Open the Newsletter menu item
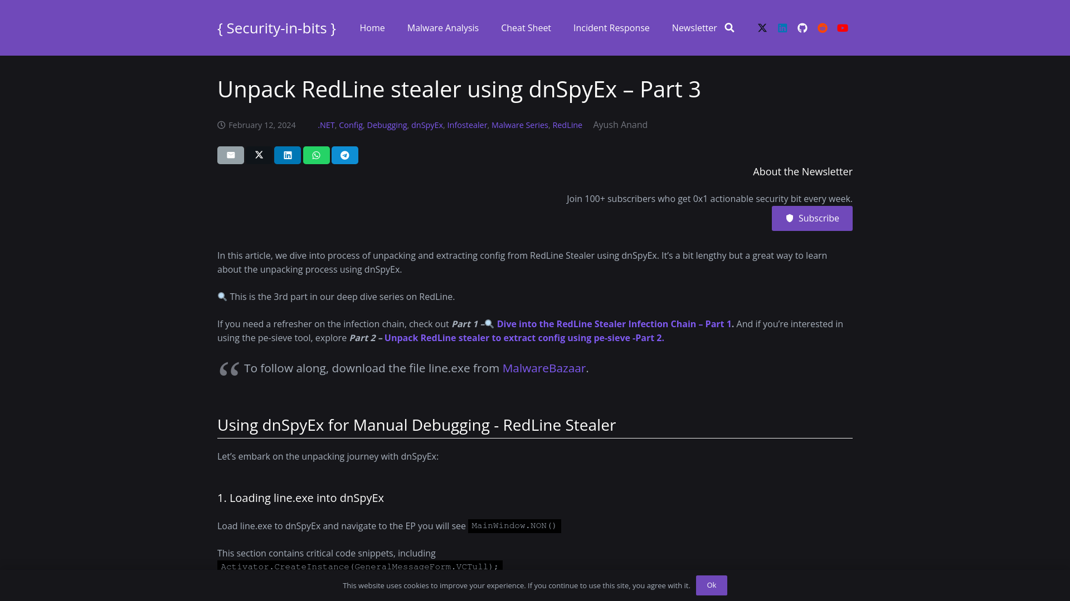 (x=694, y=28)
